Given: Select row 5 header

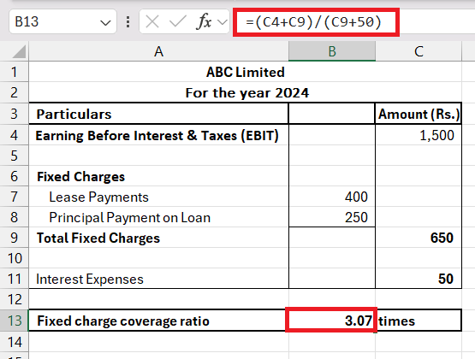Looking at the screenshot, I should pos(15,156).
